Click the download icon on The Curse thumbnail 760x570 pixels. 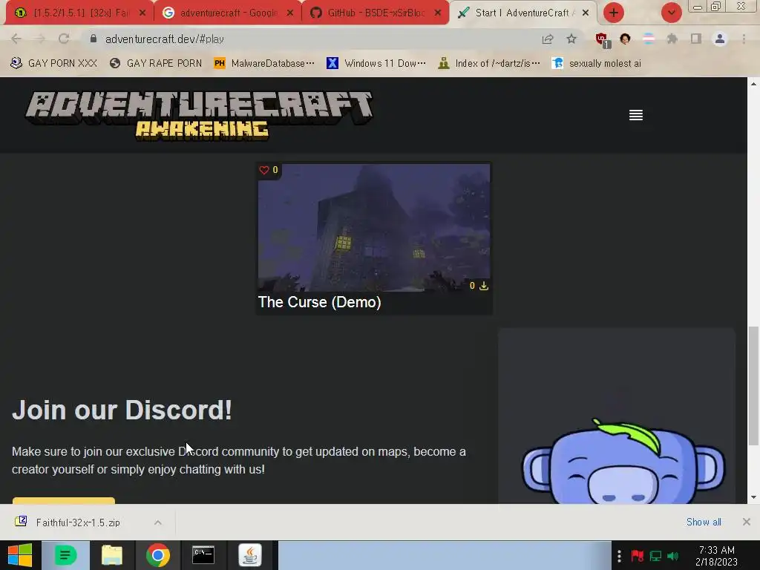click(483, 286)
